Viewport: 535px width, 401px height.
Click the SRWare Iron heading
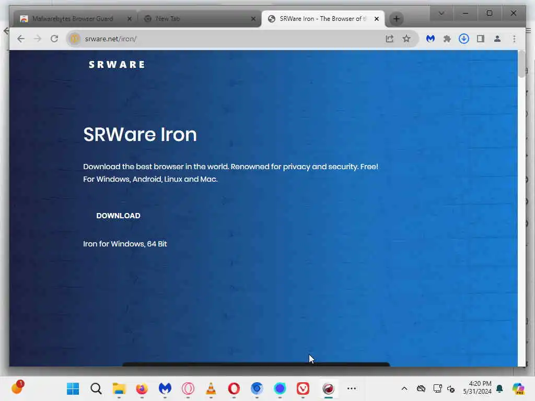click(140, 134)
